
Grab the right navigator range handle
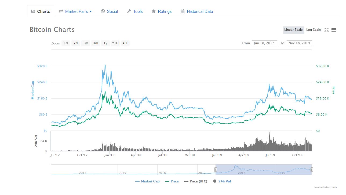312,170
